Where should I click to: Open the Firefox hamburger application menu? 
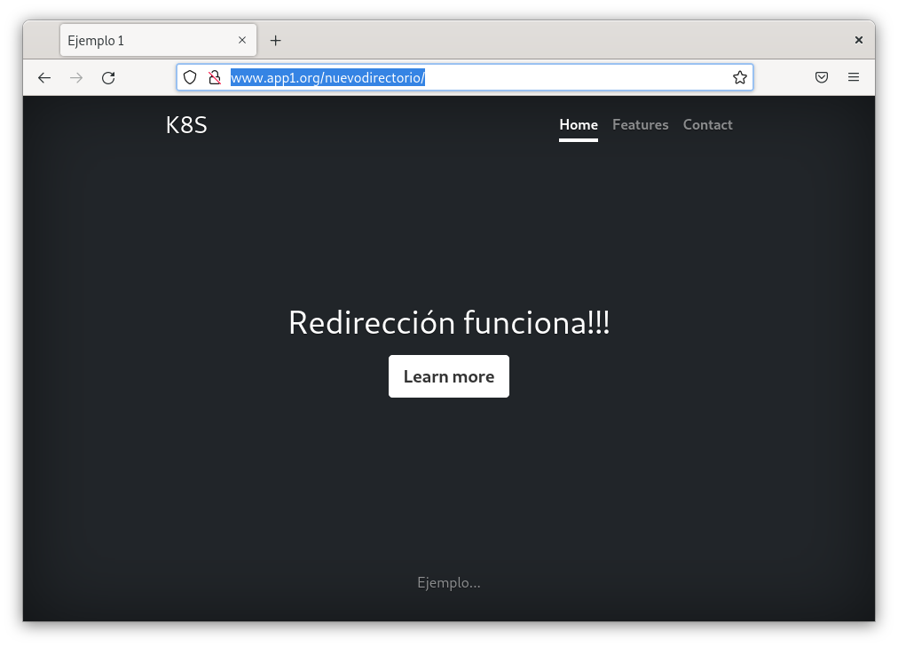coord(854,78)
